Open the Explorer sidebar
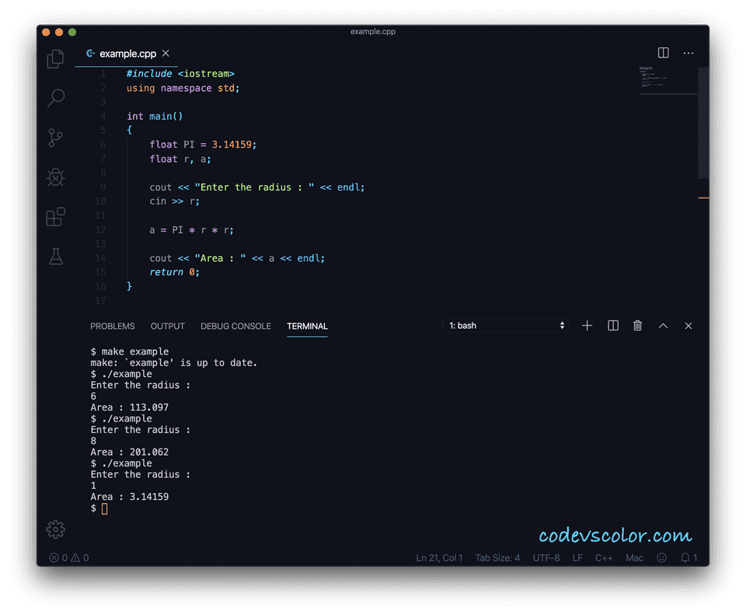This screenshot has height=615, width=746. 54,58
